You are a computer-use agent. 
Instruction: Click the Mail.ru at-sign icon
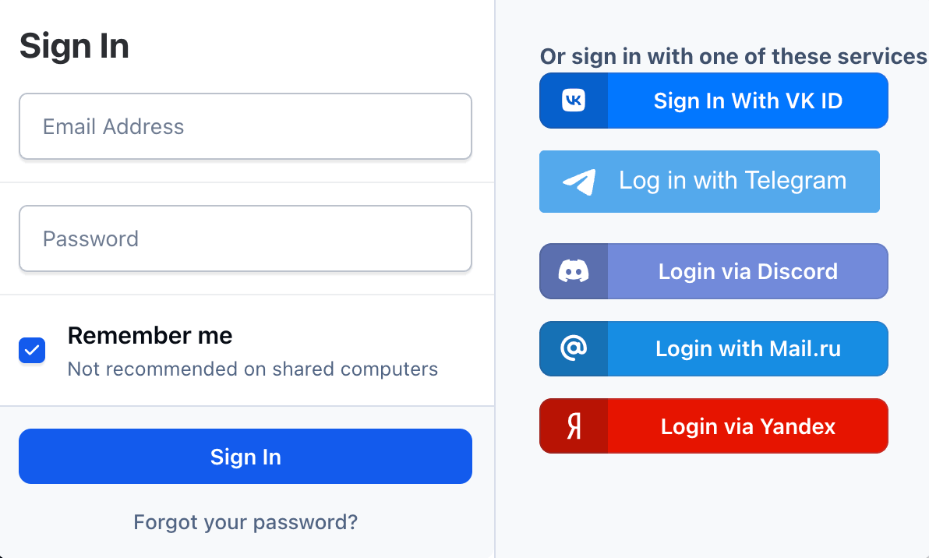tap(574, 348)
